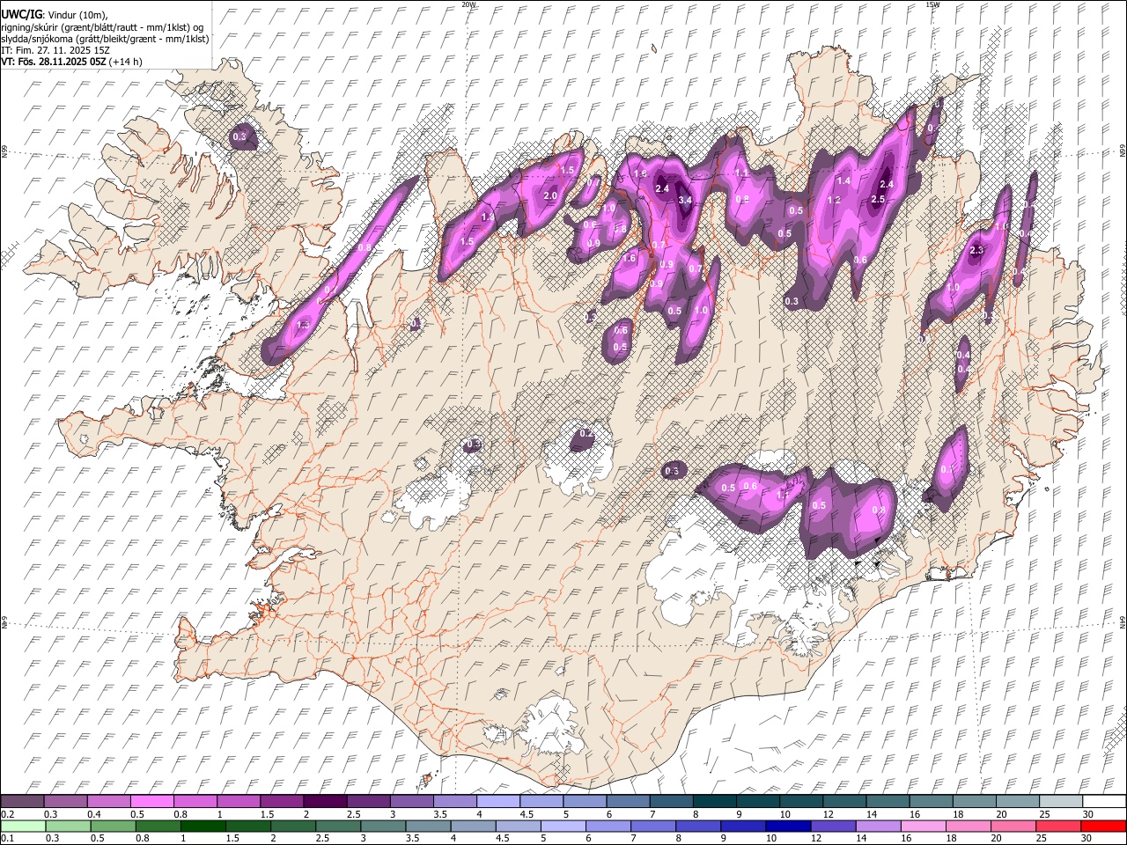Click the bright pink 0.5 swatch in the snow legend

151,802
